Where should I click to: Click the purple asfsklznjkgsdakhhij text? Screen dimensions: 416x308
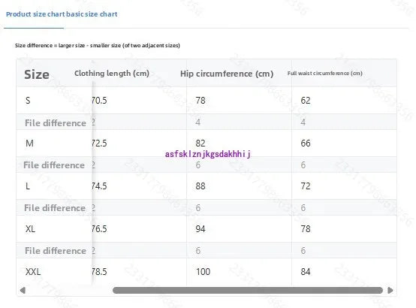pyautogui.click(x=208, y=154)
